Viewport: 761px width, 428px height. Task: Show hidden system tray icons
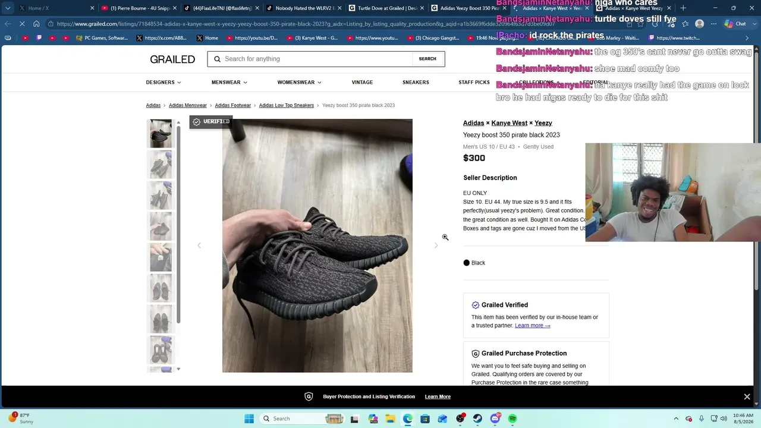click(676, 418)
